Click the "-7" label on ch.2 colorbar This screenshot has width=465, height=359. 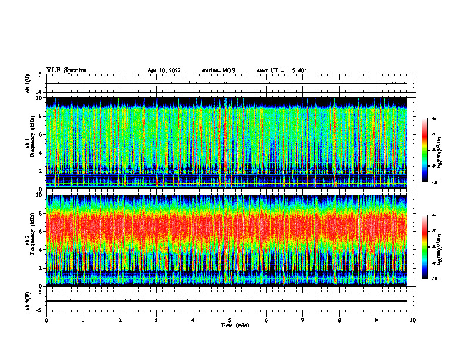433,231
